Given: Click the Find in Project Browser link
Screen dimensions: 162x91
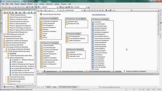Looking at the screenshot, I should [x=99, y=15].
